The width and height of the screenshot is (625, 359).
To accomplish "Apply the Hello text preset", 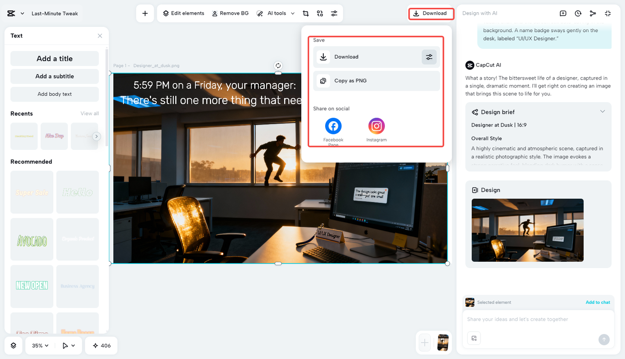I will (x=78, y=192).
